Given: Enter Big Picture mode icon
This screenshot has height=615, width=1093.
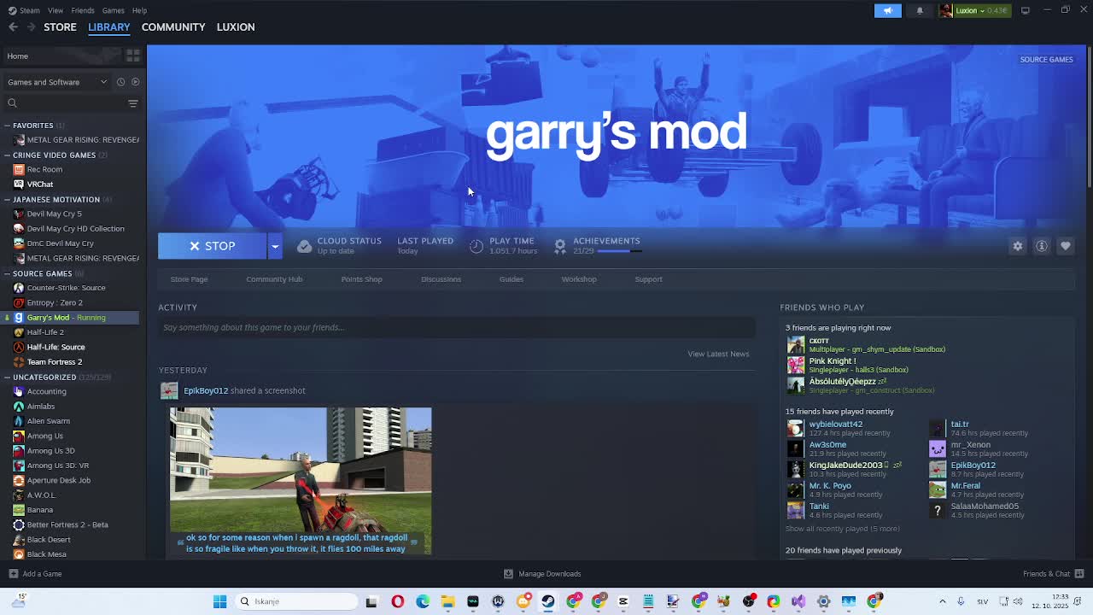Looking at the screenshot, I should [1025, 10].
